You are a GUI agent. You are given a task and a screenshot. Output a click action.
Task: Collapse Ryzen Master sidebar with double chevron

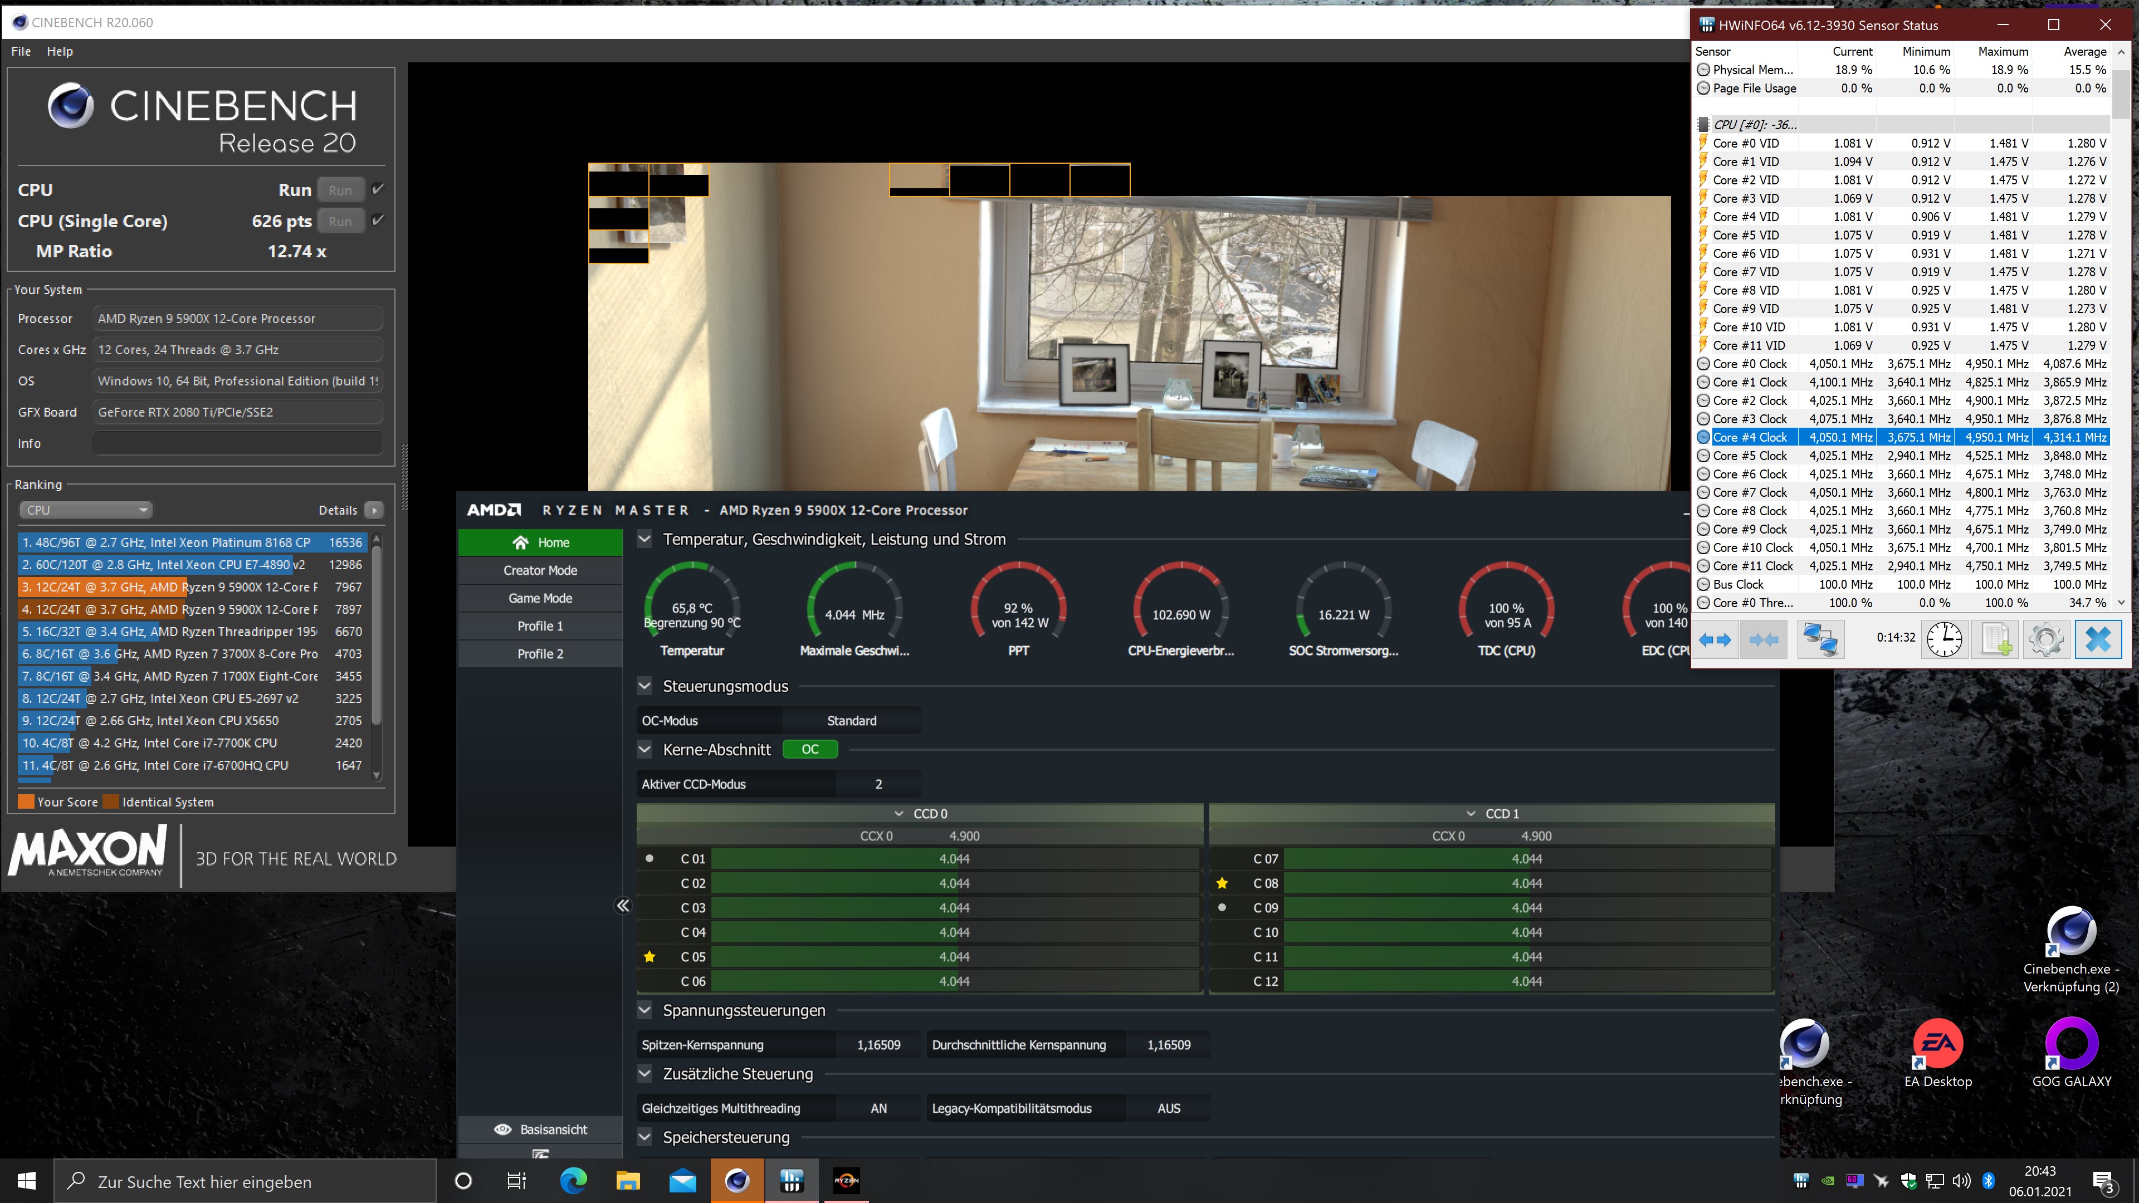coord(623,906)
